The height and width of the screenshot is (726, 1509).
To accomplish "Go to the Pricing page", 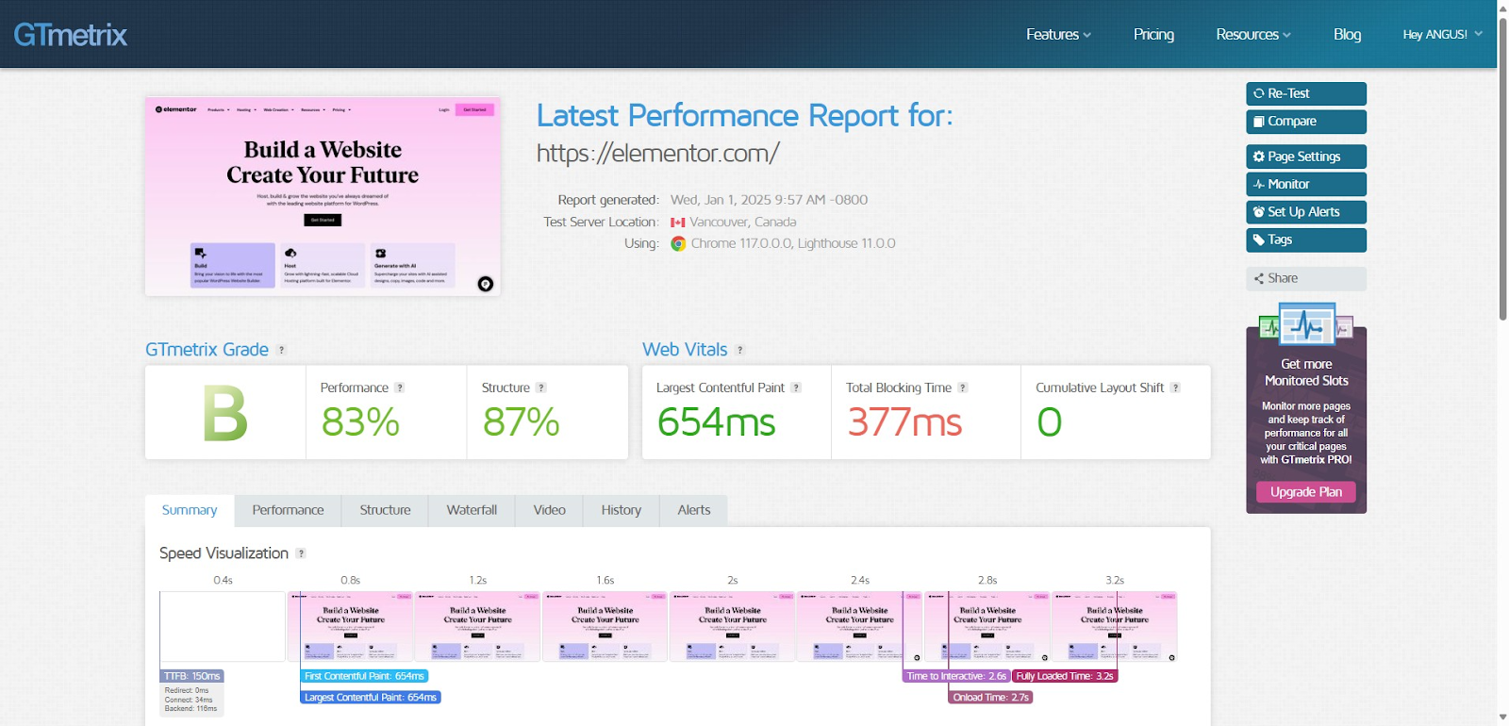I will point(1153,34).
